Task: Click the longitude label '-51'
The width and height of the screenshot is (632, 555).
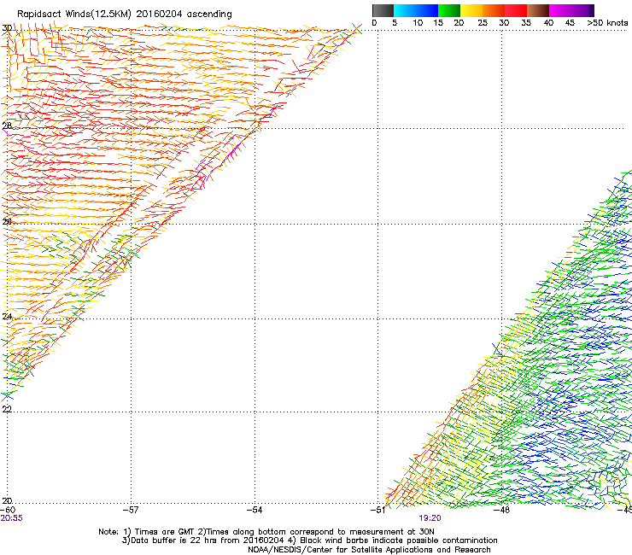Action: click(x=378, y=510)
